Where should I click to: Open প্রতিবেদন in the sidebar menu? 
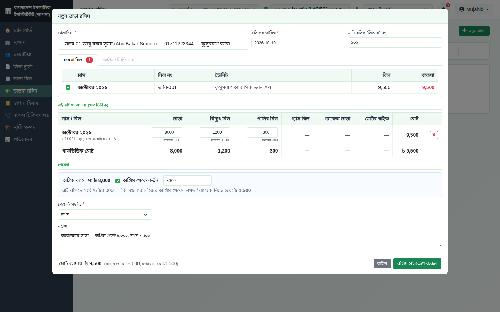tap(26, 139)
